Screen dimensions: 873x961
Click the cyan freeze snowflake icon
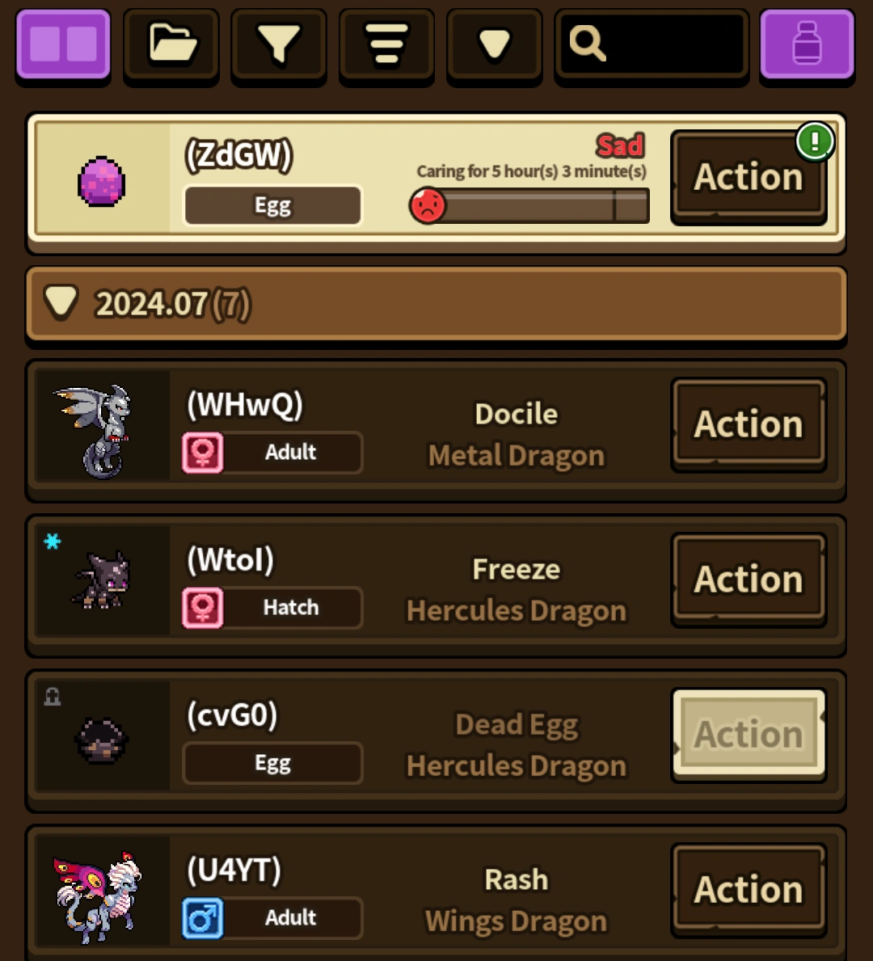pos(53,542)
